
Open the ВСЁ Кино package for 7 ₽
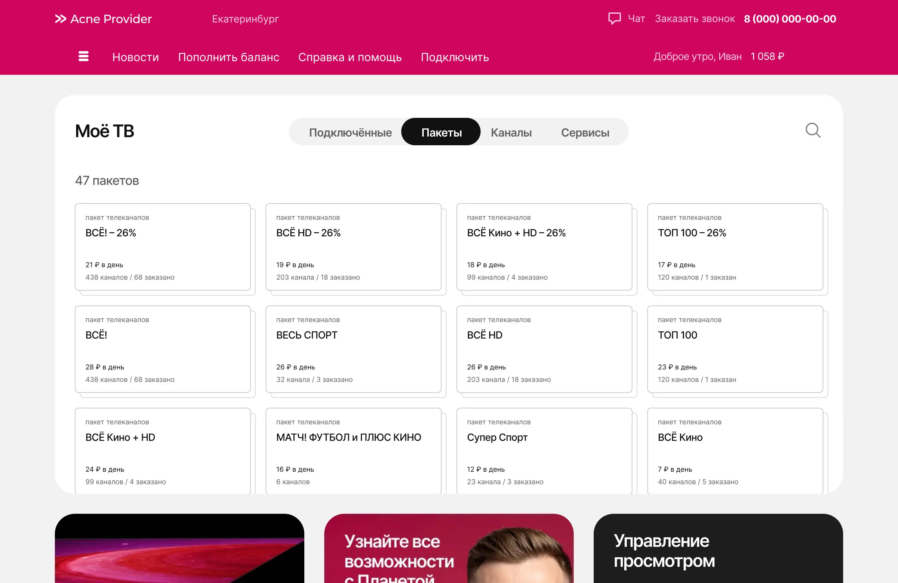[735, 451]
